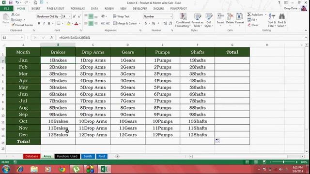Click the zoom slider

283,162
